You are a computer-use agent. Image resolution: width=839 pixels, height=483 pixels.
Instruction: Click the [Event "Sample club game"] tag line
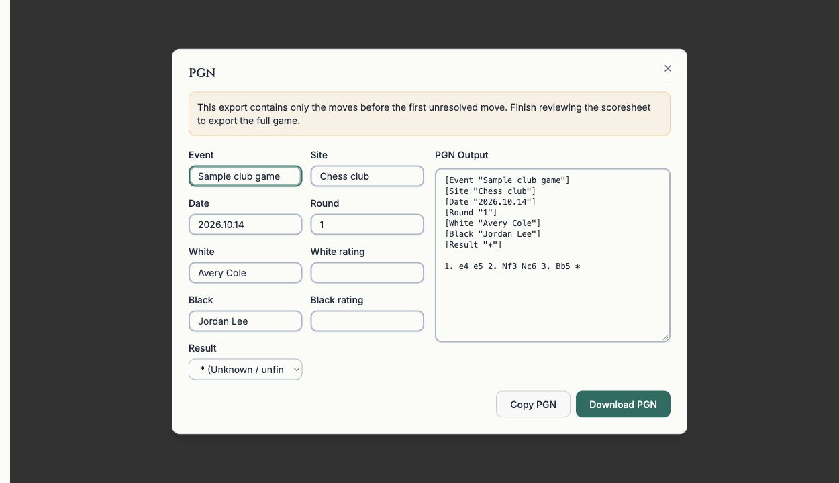click(x=507, y=180)
